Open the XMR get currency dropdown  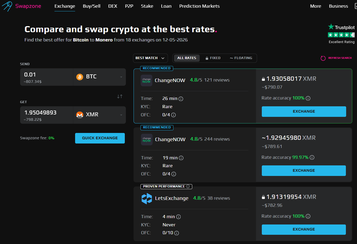99,115
